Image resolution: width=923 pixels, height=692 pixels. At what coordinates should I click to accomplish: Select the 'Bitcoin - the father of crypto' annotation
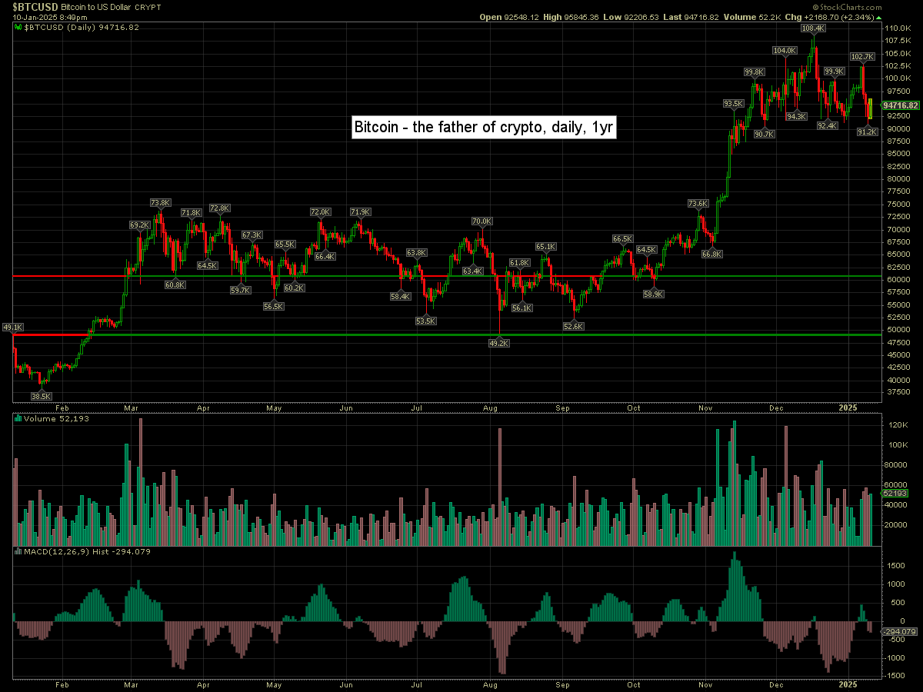[482, 128]
